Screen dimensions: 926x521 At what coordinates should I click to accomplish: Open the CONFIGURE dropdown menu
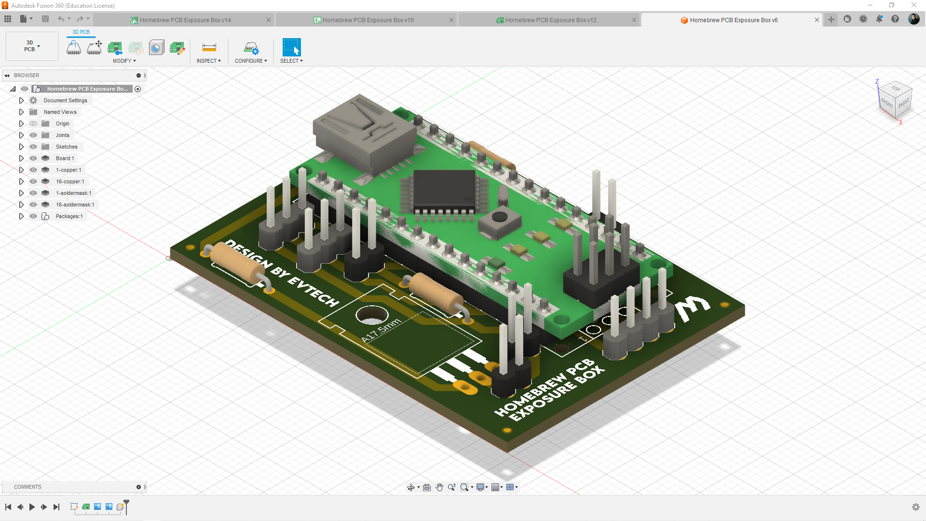pyautogui.click(x=251, y=61)
